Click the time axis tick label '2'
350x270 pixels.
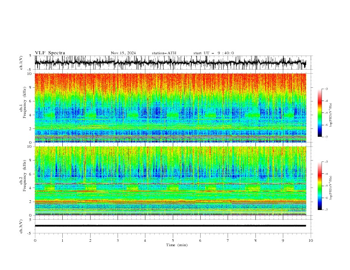(90, 240)
